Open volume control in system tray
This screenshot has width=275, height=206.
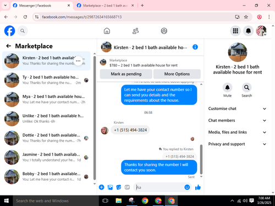click(x=245, y=201)
